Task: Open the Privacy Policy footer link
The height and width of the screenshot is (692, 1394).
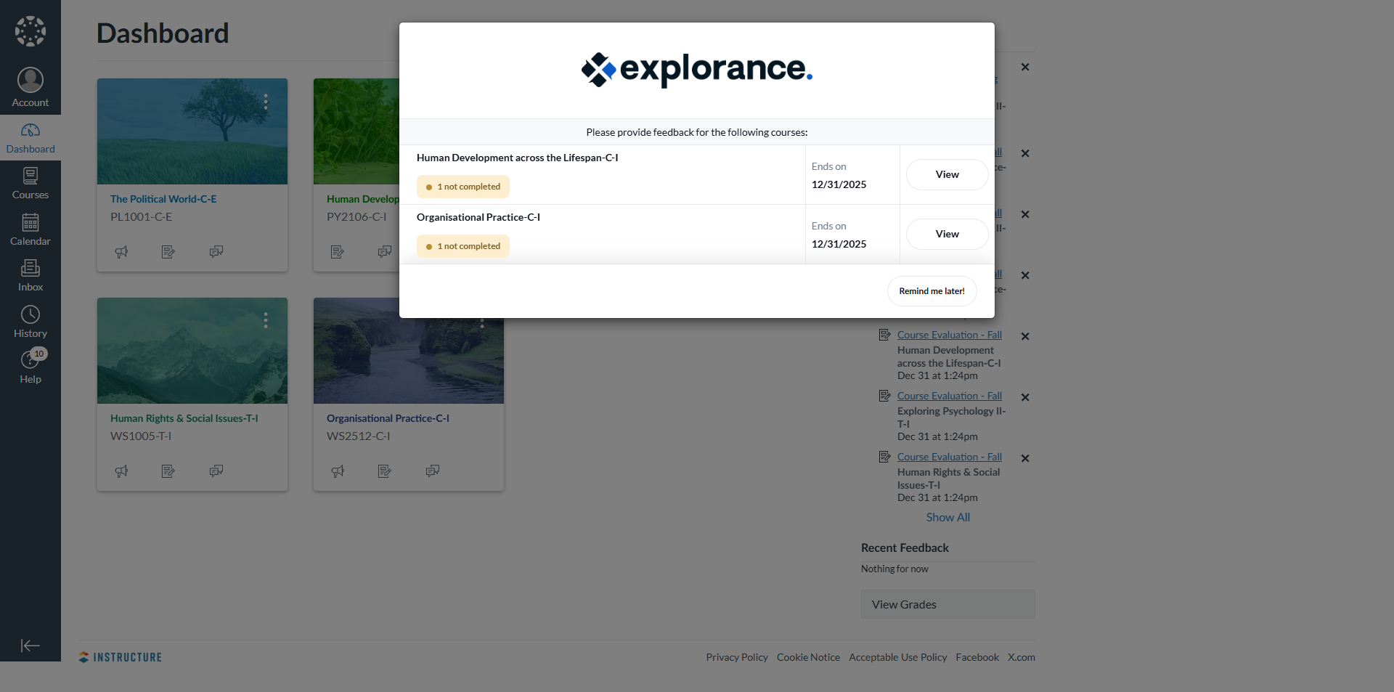Action: pyautogui.click(x=737, y=657)
